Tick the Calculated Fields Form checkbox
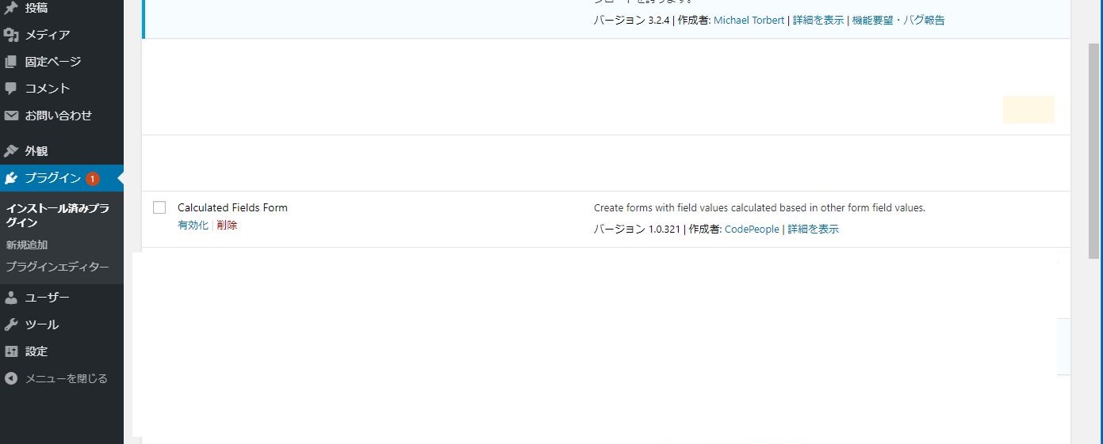1103x444 pixels. coord(159,207)
